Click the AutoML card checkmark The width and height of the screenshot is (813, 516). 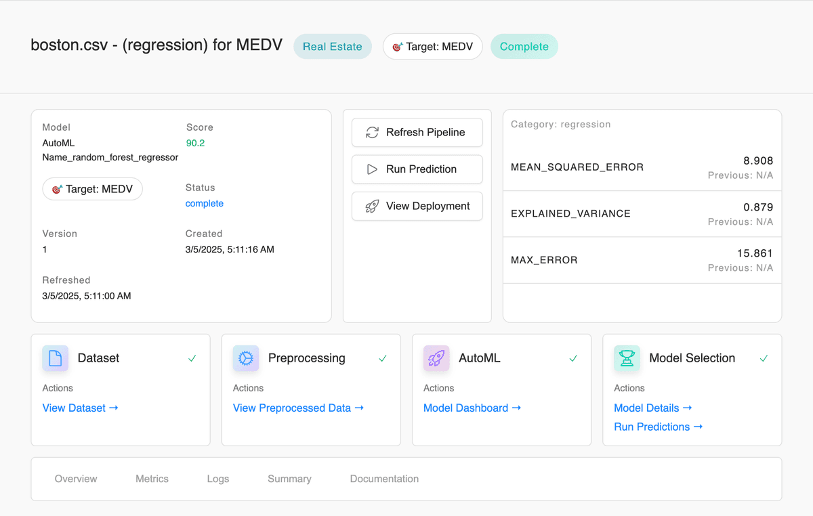[573, 358]
